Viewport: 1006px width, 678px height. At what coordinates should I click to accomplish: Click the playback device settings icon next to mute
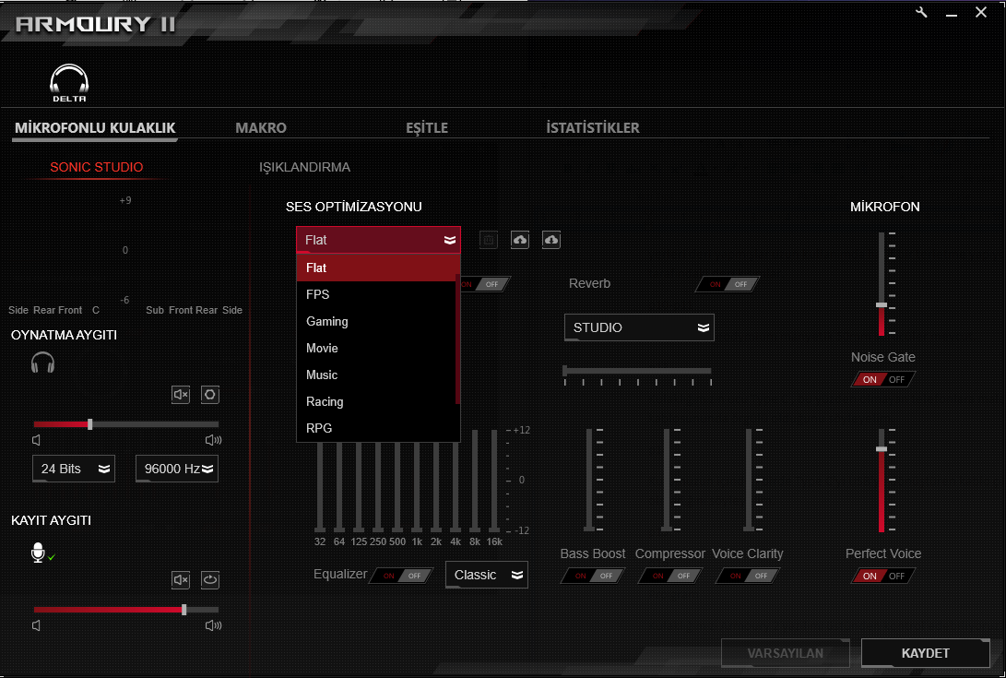pyautogui.click(x=210, y=394)
